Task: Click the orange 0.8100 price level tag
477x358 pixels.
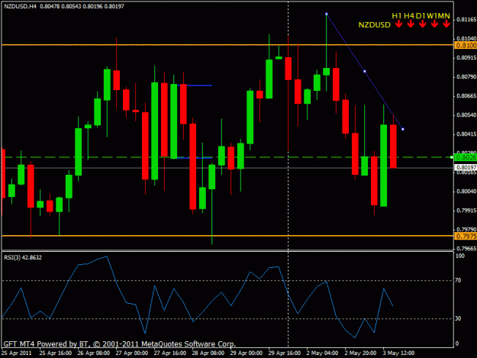Action: coord(466,45)
